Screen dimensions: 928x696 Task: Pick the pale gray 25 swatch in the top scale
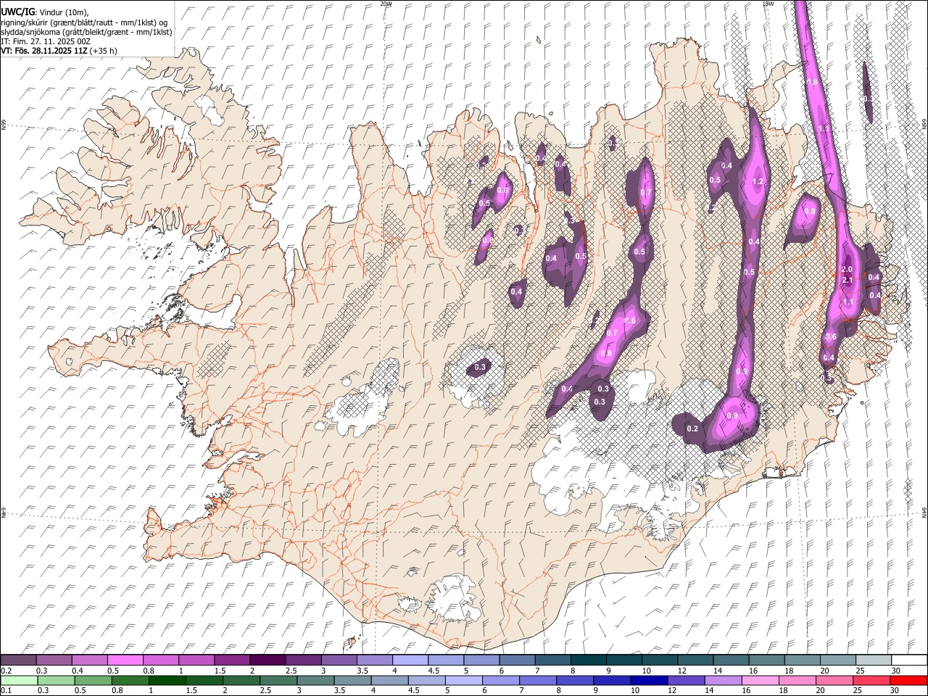click(874, 660)
